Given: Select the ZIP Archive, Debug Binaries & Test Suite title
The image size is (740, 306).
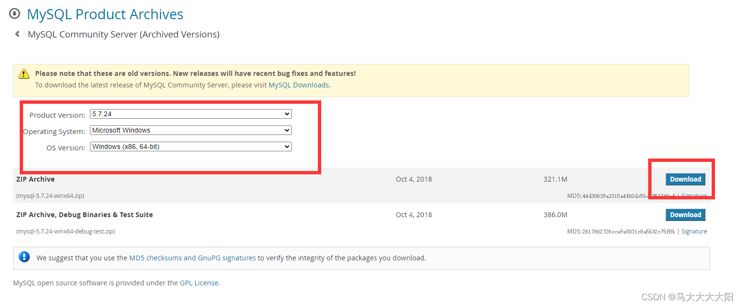Looking at the screenshot, I should click(85, 215).
